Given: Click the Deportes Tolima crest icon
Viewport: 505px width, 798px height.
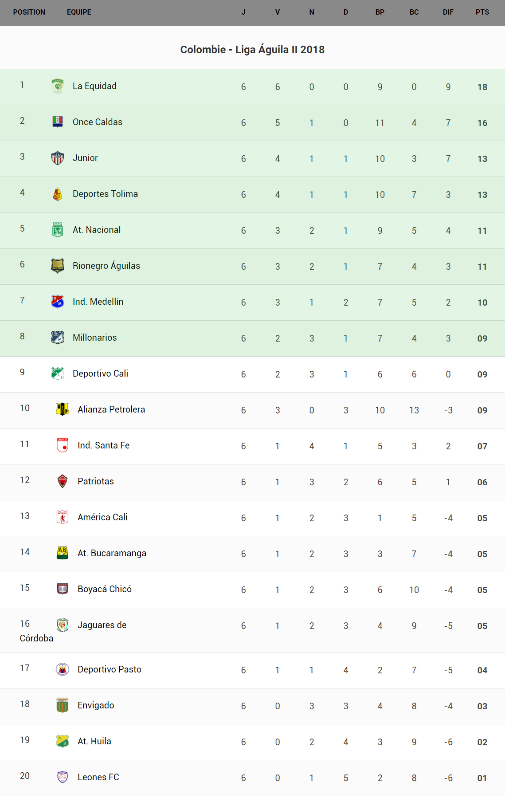Looking at the screenshot, I should (58, 194).
